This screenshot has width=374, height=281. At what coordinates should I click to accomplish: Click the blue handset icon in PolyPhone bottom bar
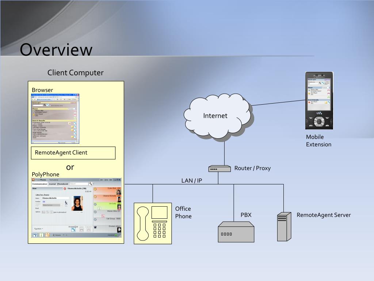(x=35, y=235)
